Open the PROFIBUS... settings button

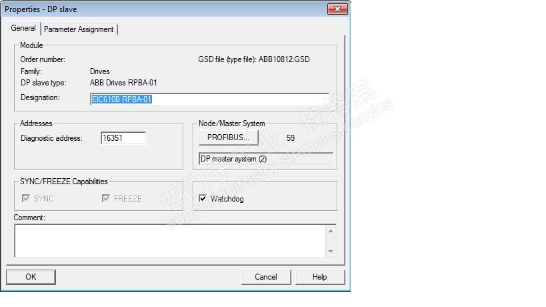click(x=228, y=137)
